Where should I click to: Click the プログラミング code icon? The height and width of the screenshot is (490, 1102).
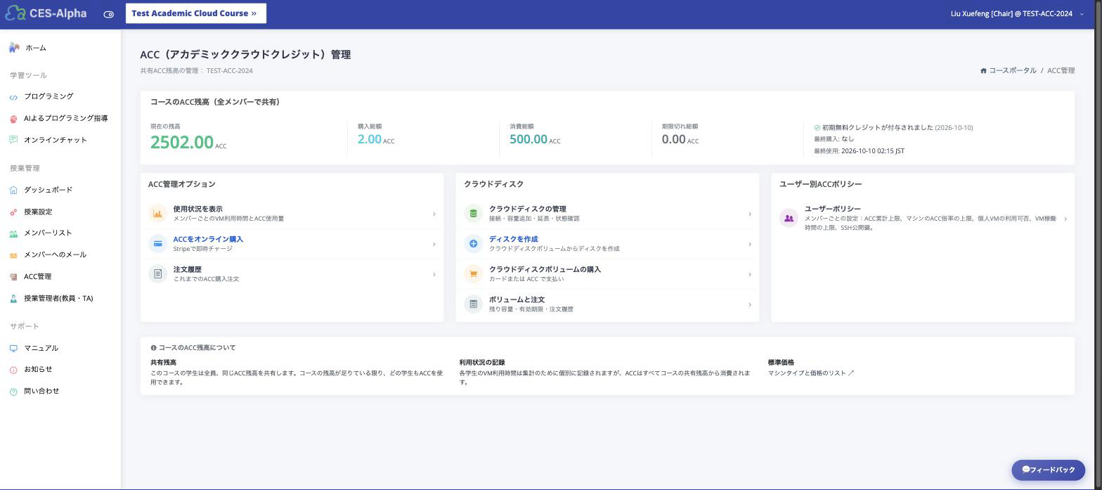pos(13,97)
